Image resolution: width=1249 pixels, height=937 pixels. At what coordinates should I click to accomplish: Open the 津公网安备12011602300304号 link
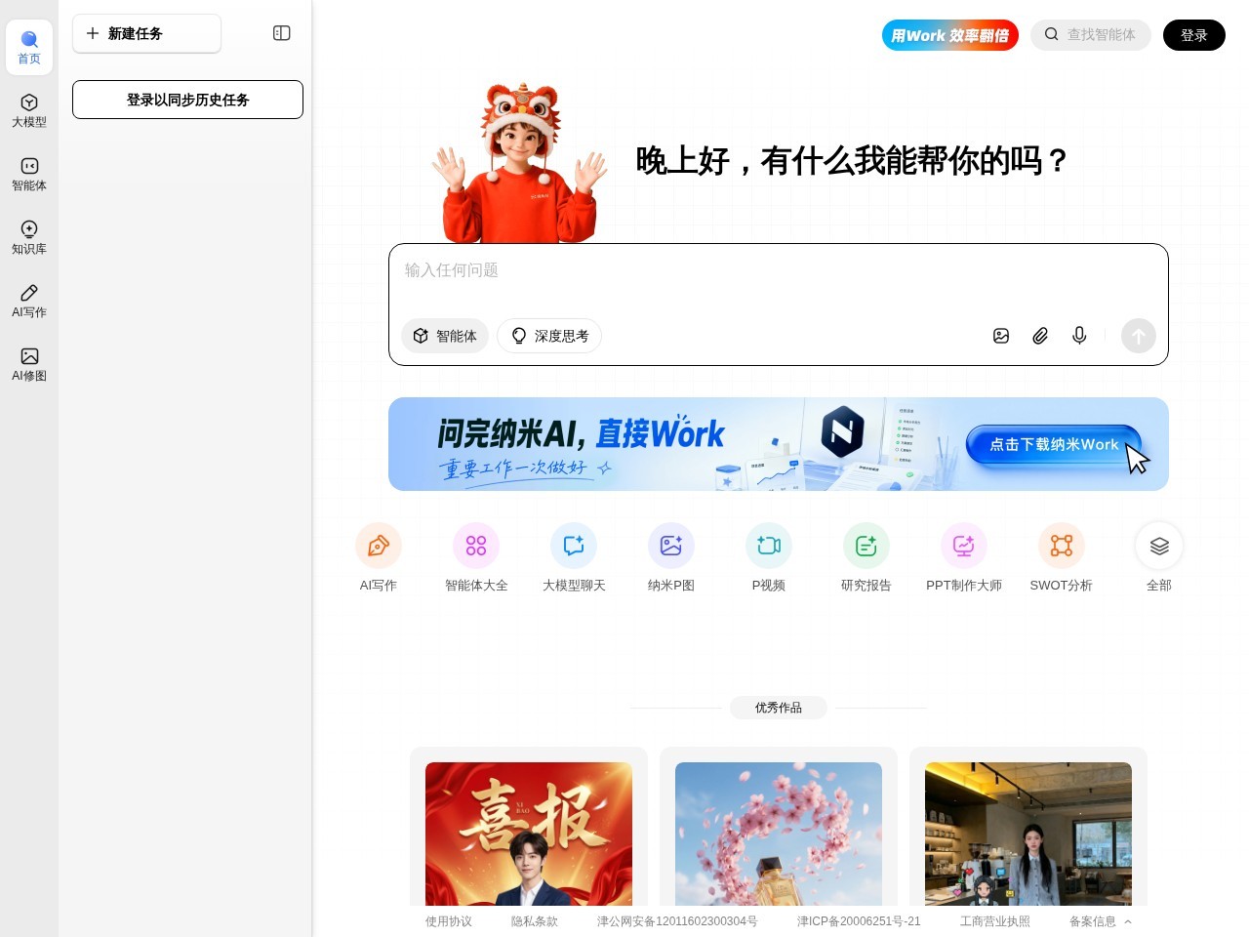point(677,921)
